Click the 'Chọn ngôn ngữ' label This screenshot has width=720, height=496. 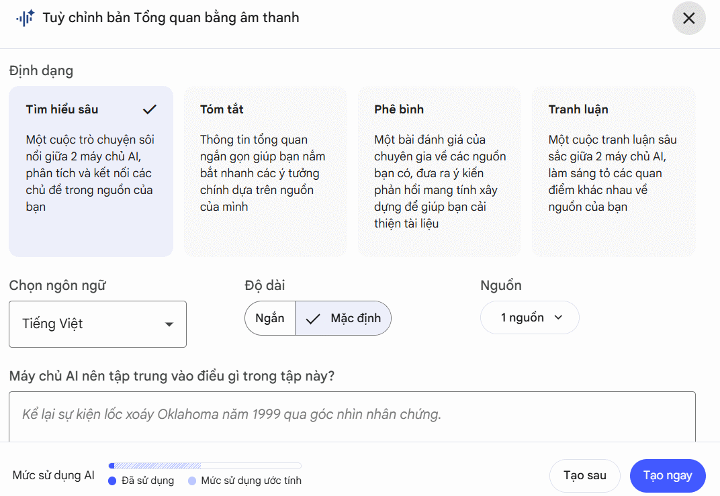click(57, 285)
